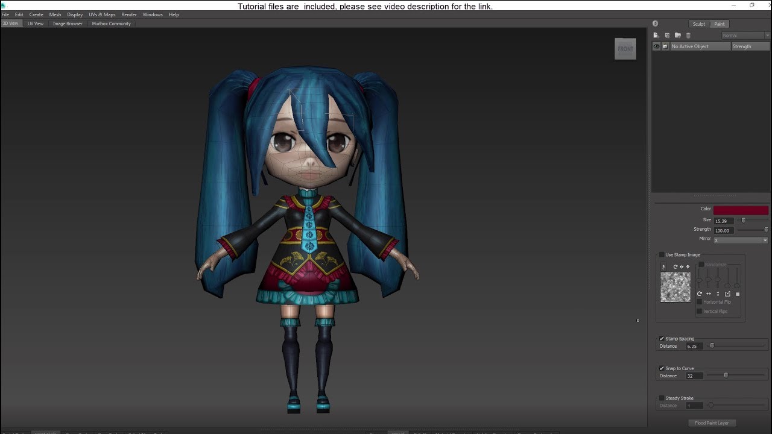
Task: Edit the brush Size value field
Action: [723, 221]
